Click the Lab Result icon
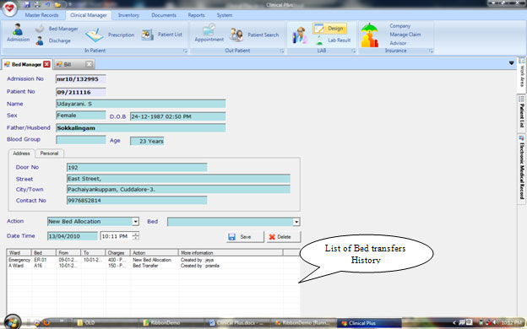Image resolution: width=527 pixels, height=329 pixels. click(x=319, y=40)
